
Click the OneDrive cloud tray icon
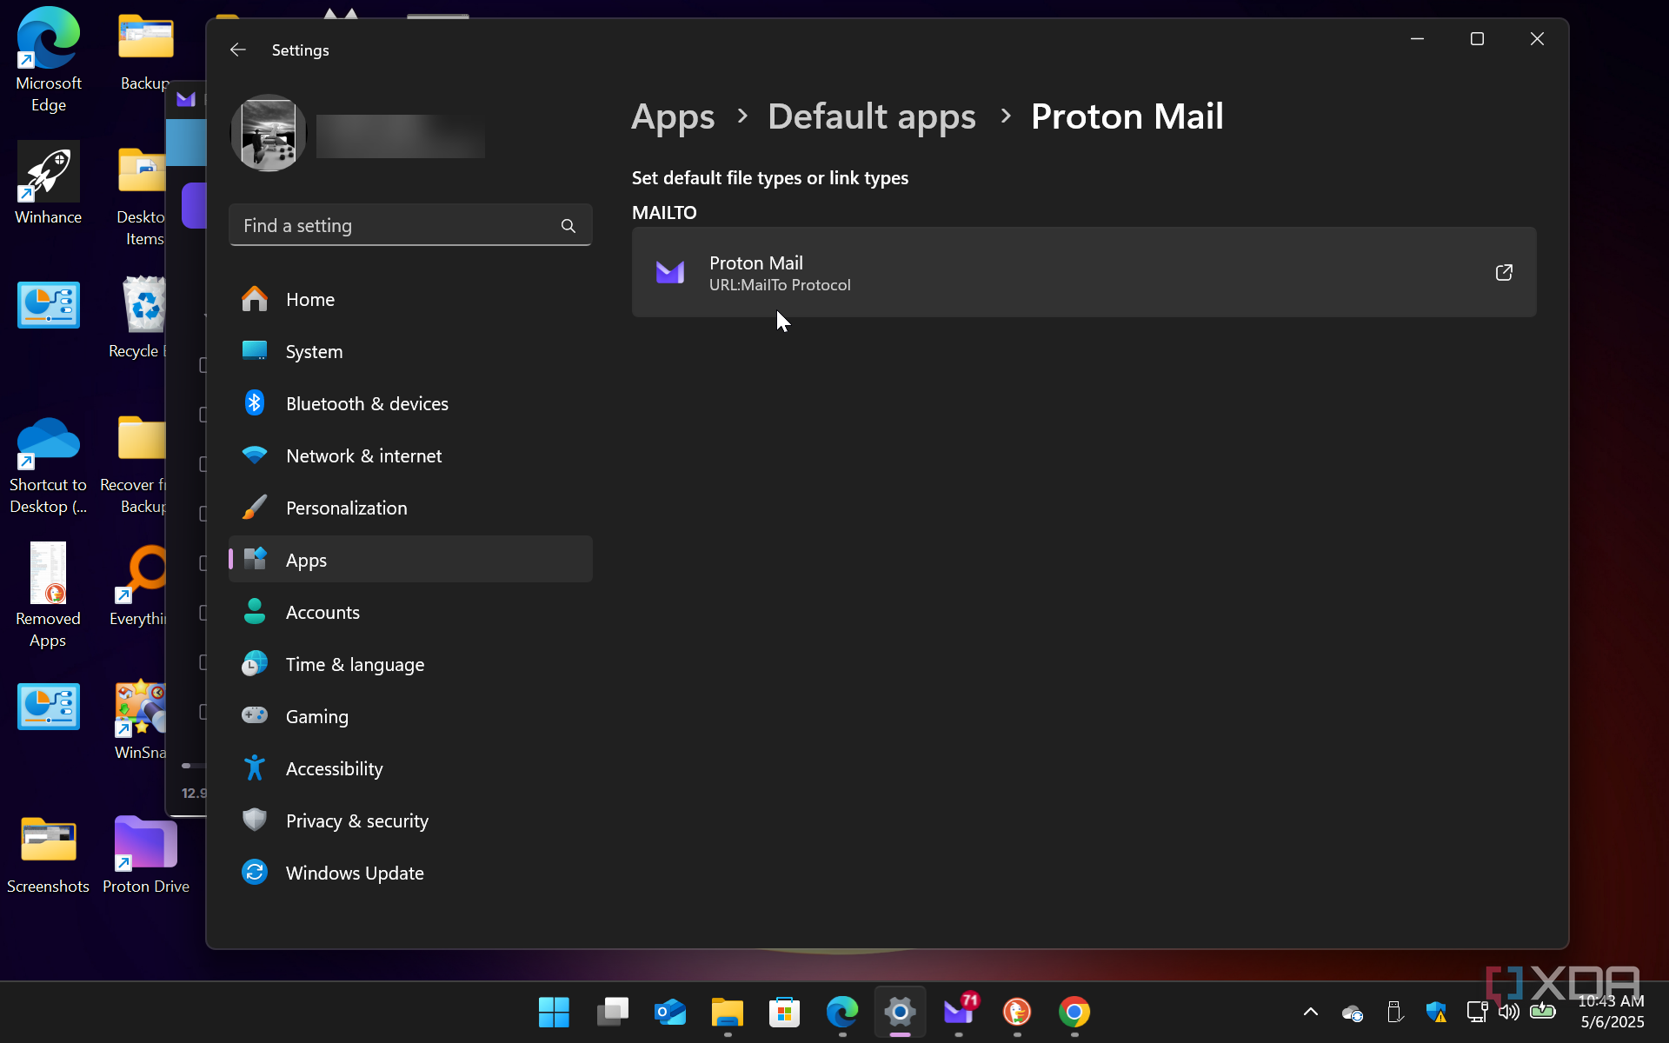[1353, 1013]
